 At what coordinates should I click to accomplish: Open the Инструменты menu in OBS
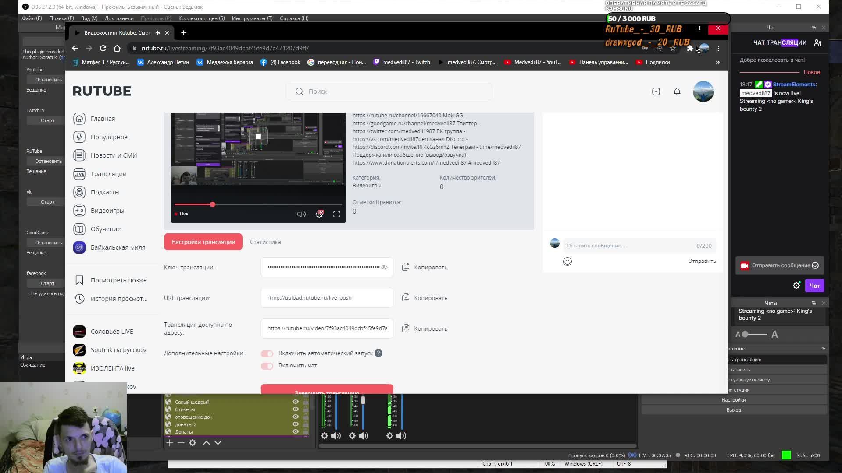(252, 18)
